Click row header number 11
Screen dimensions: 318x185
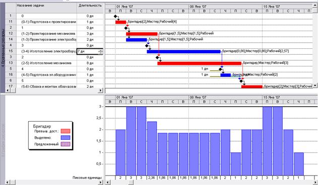(11, 22)
